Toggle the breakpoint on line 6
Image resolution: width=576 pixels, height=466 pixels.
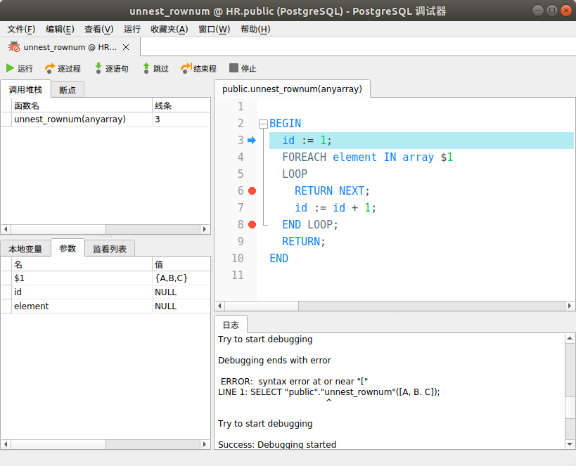tap(252, 190)
